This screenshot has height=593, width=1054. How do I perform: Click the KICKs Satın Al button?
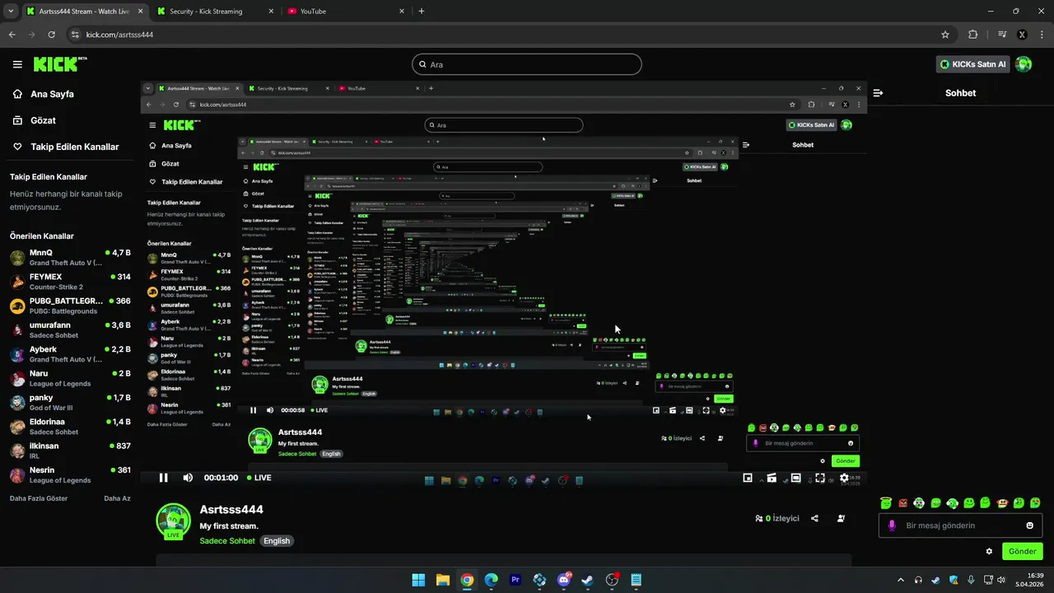972,64
